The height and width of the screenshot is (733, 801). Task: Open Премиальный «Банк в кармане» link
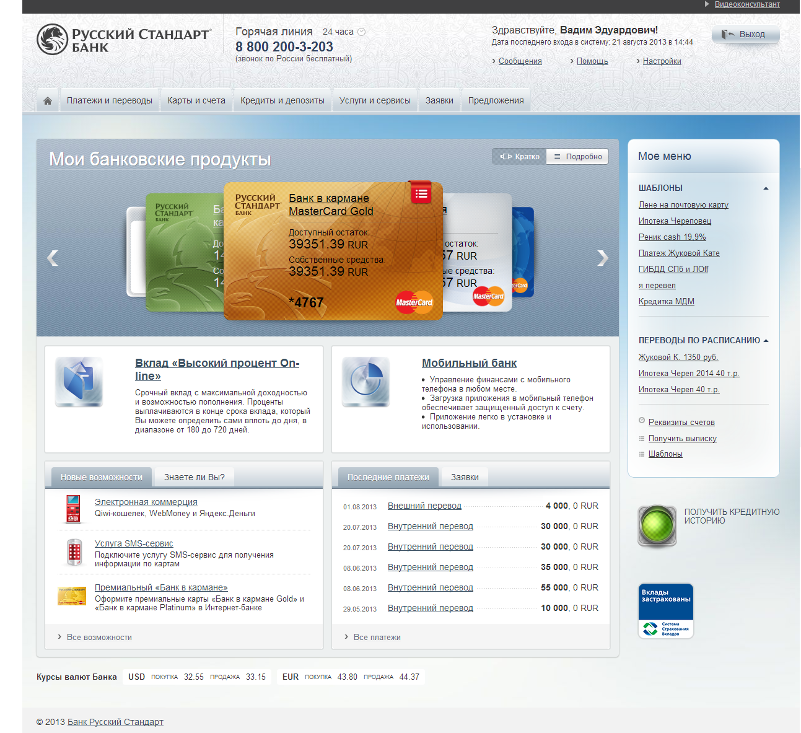coord(161,588)
